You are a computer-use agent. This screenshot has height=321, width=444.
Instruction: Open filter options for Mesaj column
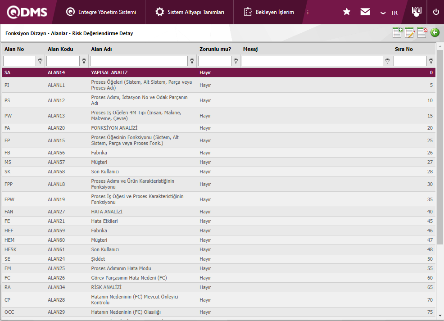387,61
